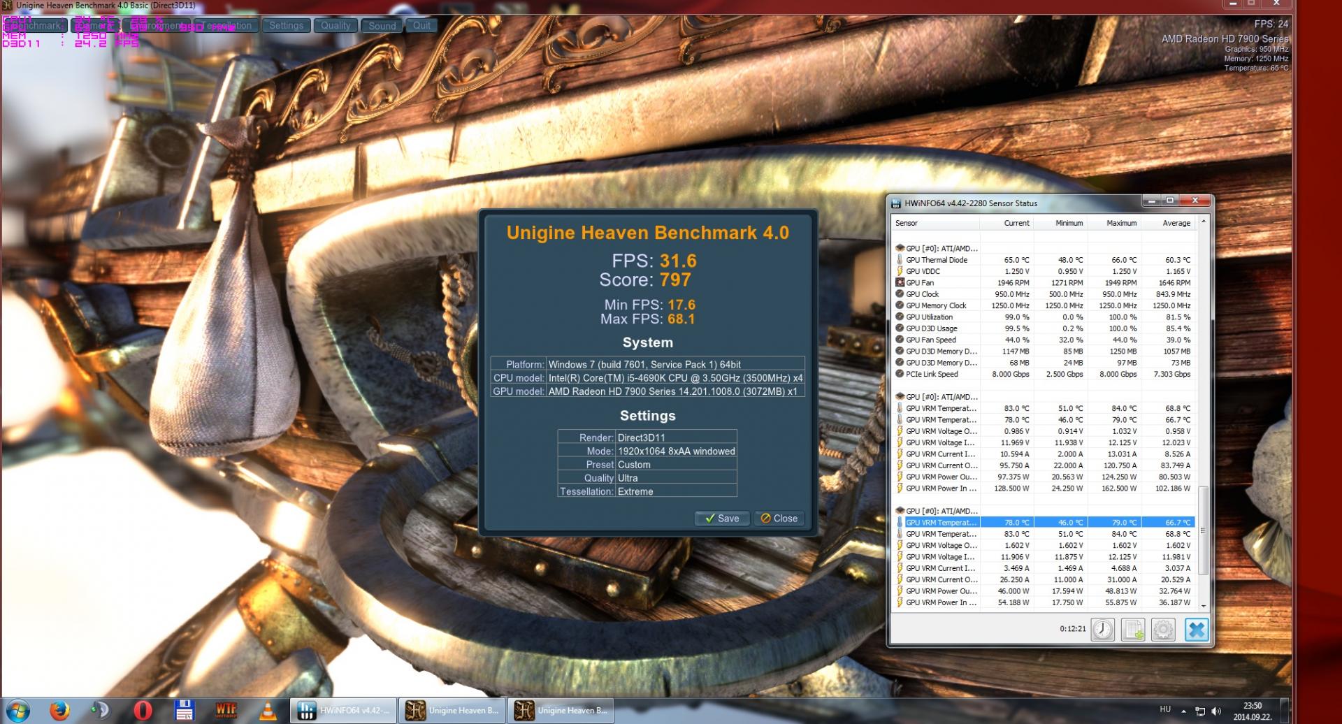Launch Firefox from the taskbar

click(x=60, y=711)
